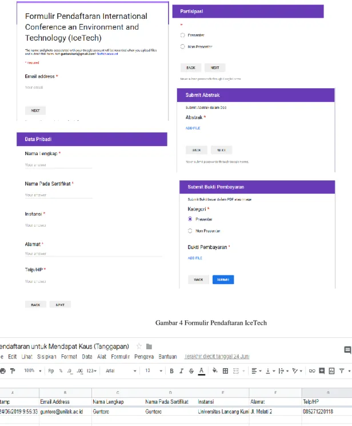Open the Format menu
352x426 pixels.
pos(69,357)
